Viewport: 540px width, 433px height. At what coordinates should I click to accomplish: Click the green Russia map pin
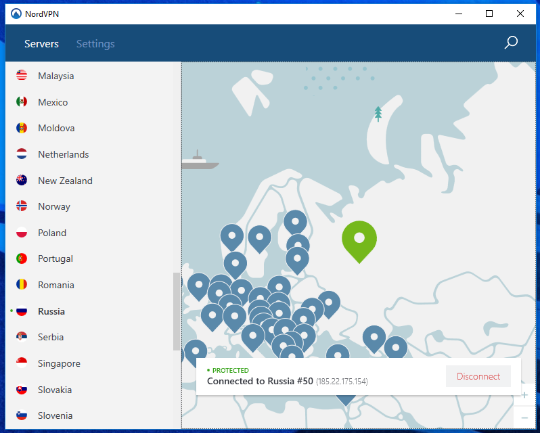(x=359, y=242)
